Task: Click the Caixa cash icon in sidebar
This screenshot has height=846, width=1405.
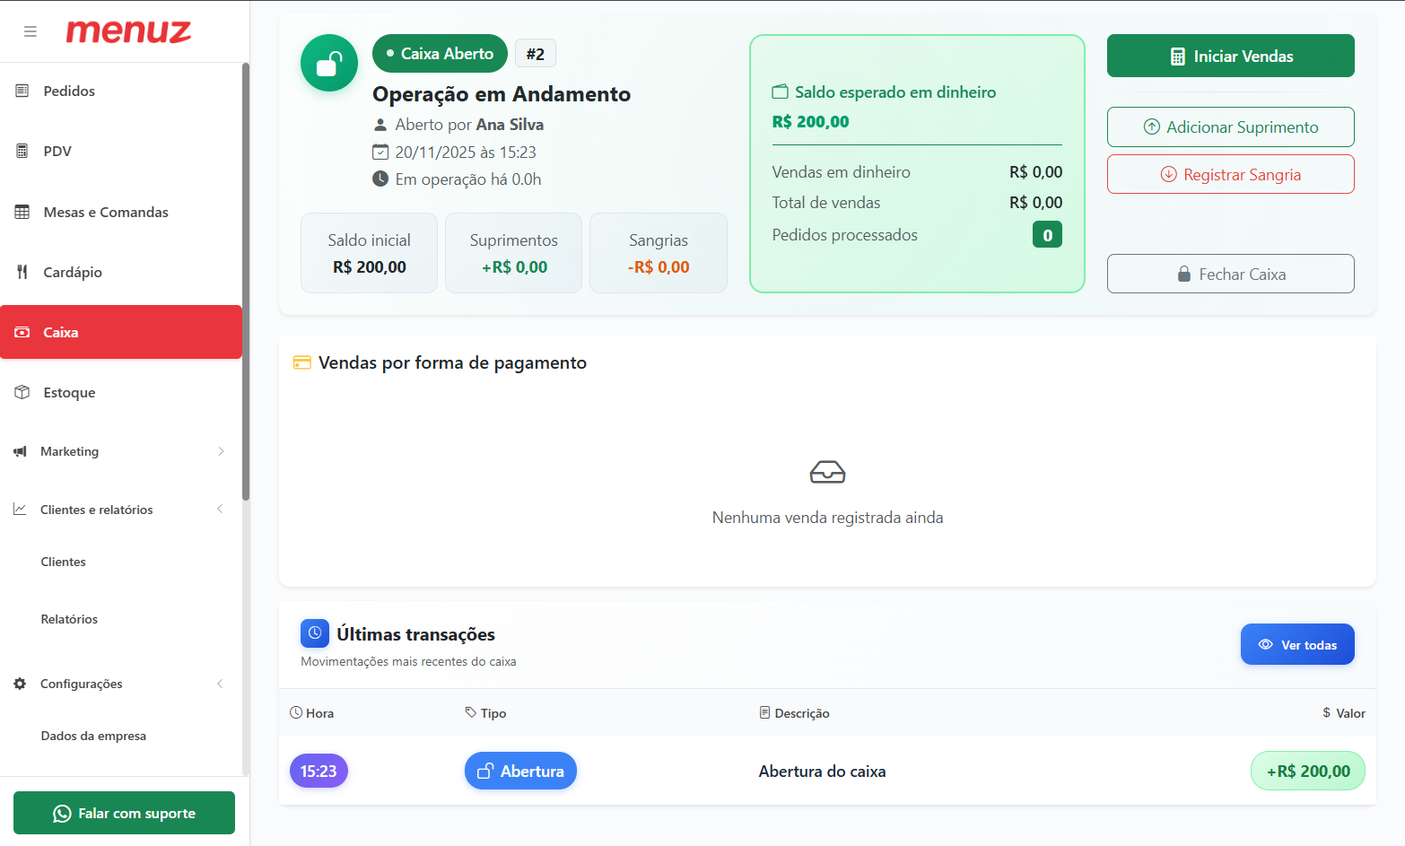Action: point(22,332)
